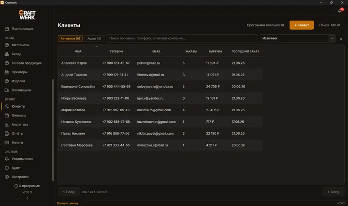The height and width of the screenshot is (206, 348).
Task: Click the Поставщики truck icon
Action: click(7, 90)
